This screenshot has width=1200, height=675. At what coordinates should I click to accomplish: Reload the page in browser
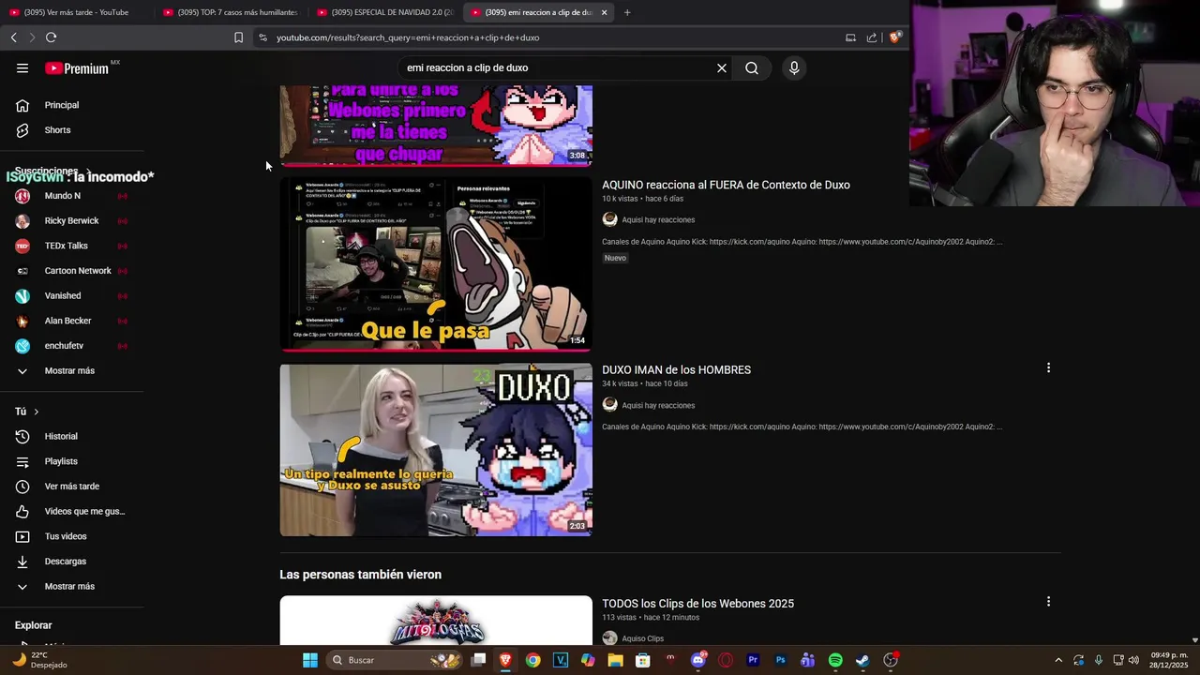click(51, 37)
